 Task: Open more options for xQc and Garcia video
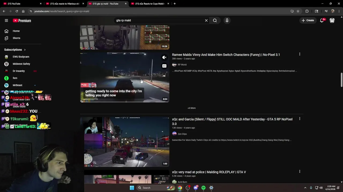tap(300, 119)
